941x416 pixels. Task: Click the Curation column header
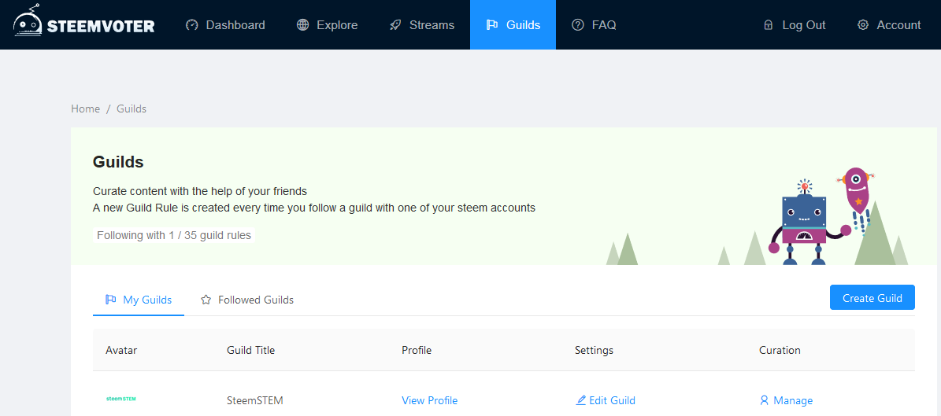point(780,350)
